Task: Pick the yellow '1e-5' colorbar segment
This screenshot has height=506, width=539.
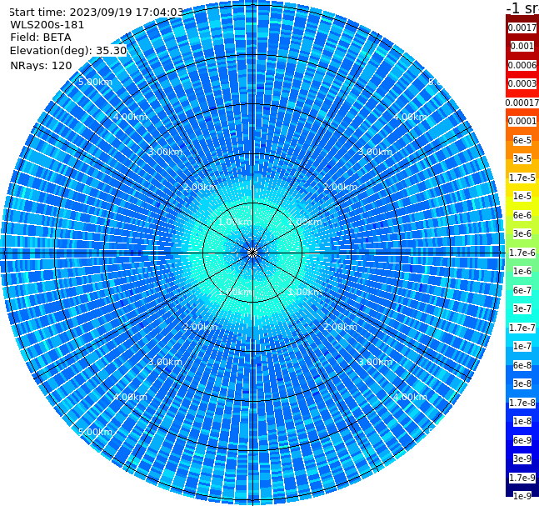Action: coord(522,196)
